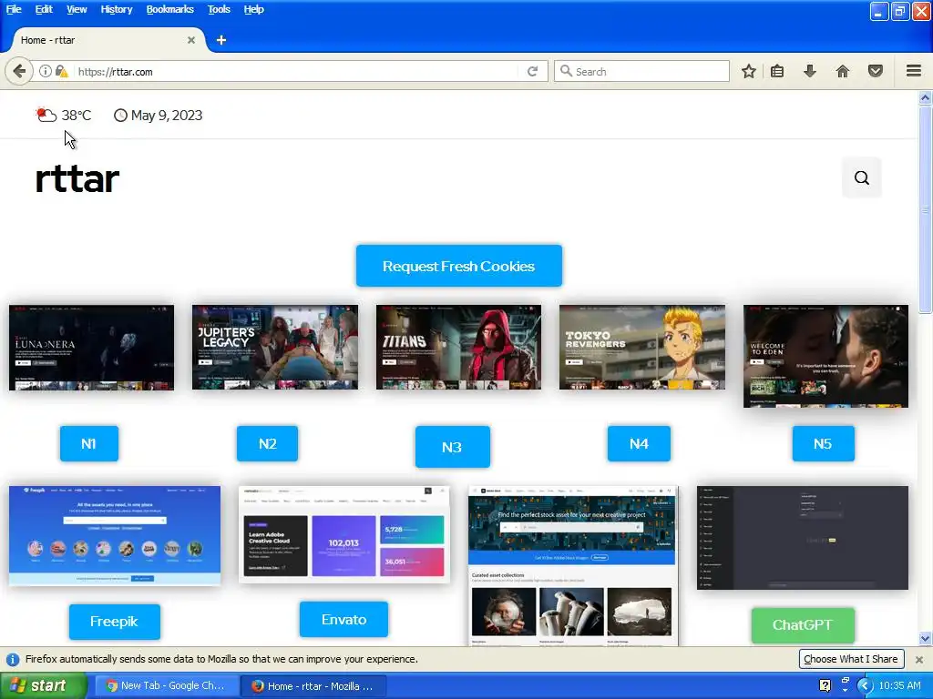Click Choose What I Share button
Image resolution: width=933 pixels, height=699 pixels.
tap(851, 659)
